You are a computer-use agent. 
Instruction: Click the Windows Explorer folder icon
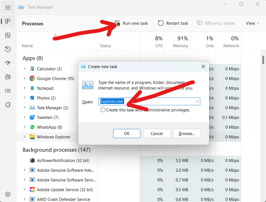pos(32,137)
